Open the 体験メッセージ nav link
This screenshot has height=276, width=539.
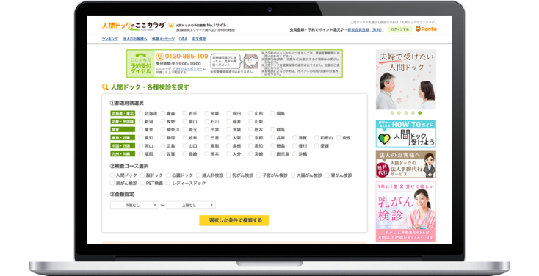(x=163, y=39)
